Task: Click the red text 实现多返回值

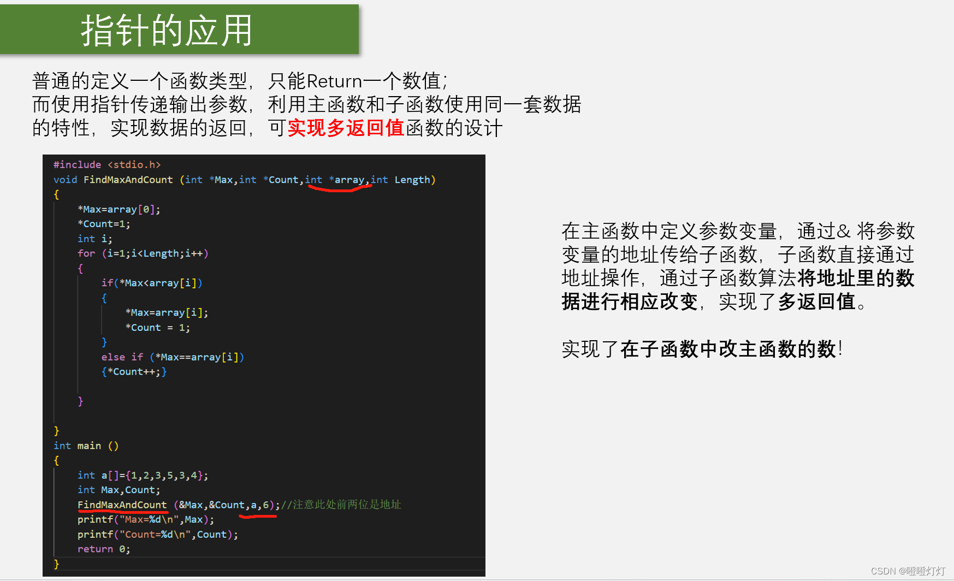Action: pos(346,128)
